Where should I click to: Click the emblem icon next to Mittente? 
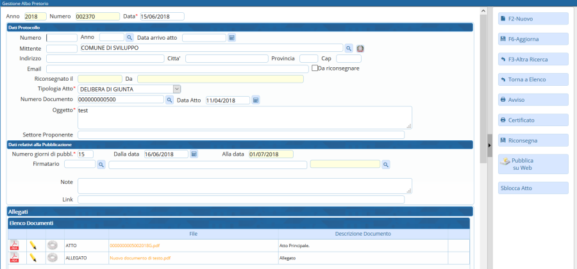360,48
